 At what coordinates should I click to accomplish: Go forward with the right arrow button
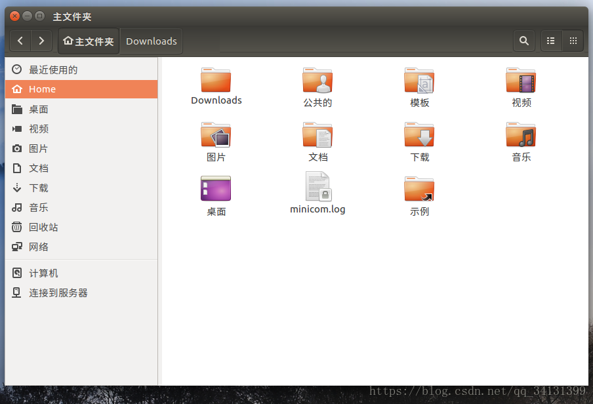point(41,41)
